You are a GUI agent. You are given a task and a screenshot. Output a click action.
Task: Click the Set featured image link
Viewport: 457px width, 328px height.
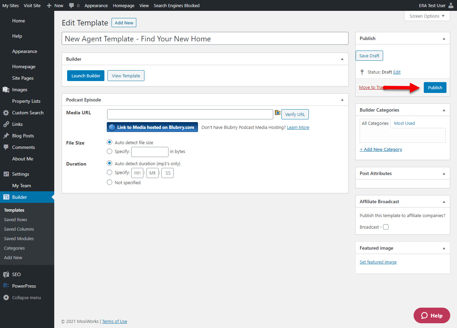pyautogui.click(x=378, y=262)
